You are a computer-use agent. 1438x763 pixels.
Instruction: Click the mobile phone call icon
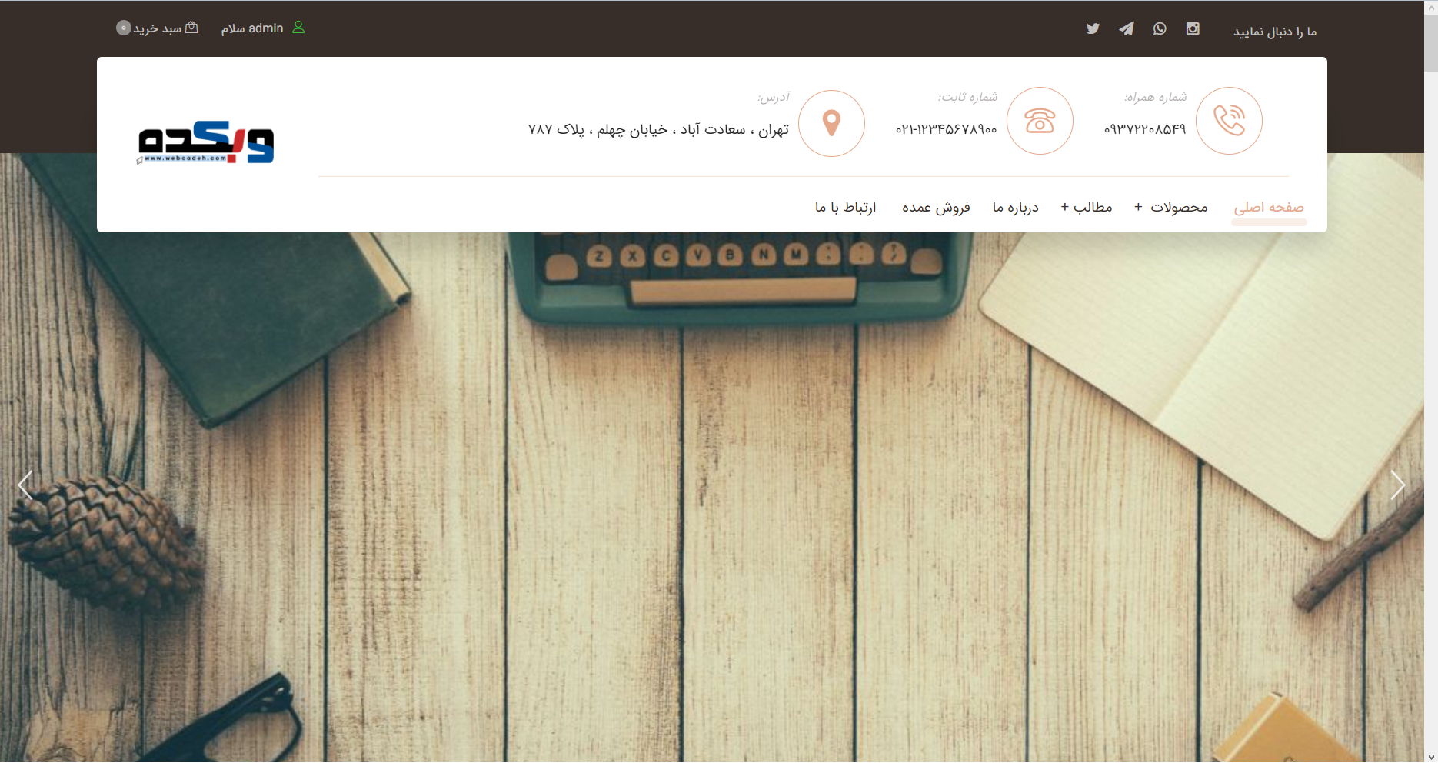1229,121
